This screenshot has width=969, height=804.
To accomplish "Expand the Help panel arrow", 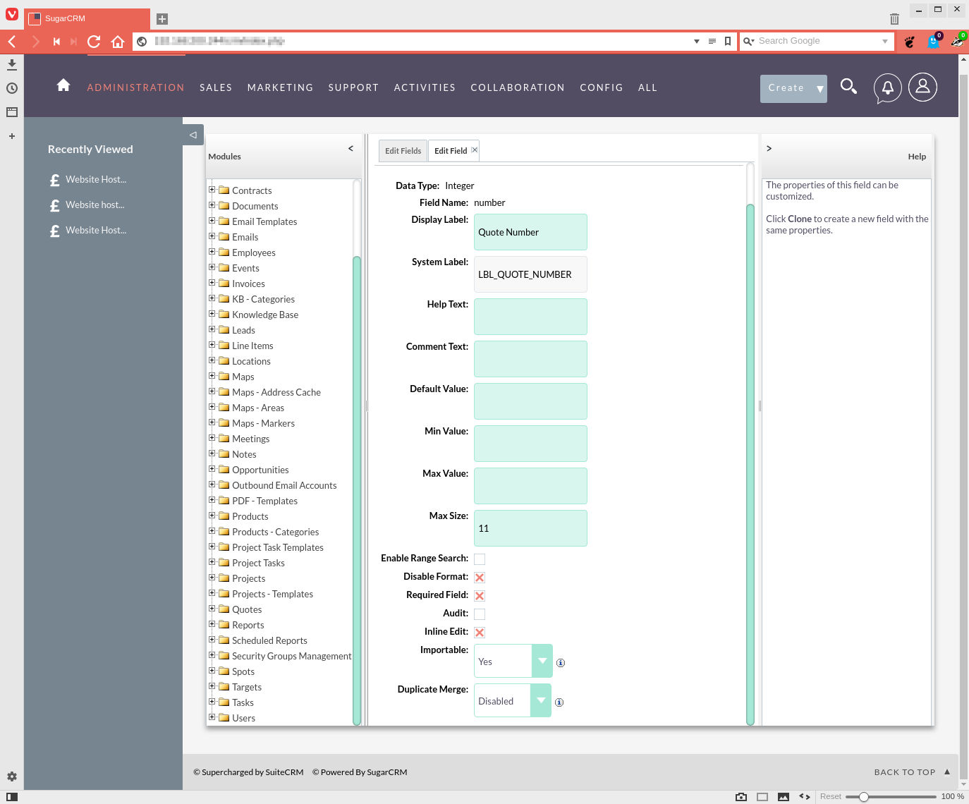I will point(769,148).
